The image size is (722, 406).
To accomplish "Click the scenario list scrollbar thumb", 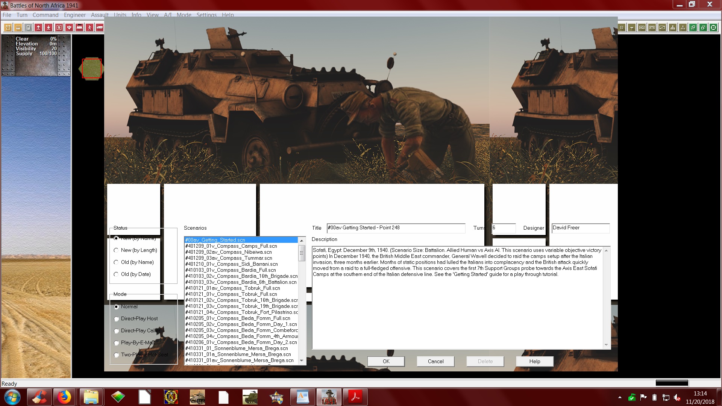I will point(302,253).
